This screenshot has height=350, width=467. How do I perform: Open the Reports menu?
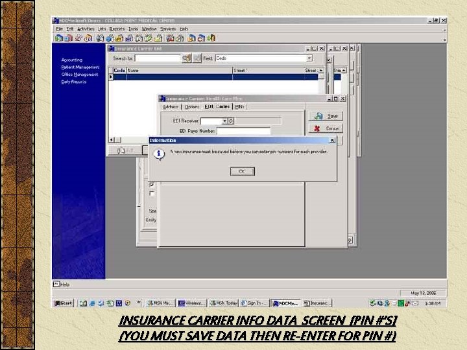(x=117, y=29)
